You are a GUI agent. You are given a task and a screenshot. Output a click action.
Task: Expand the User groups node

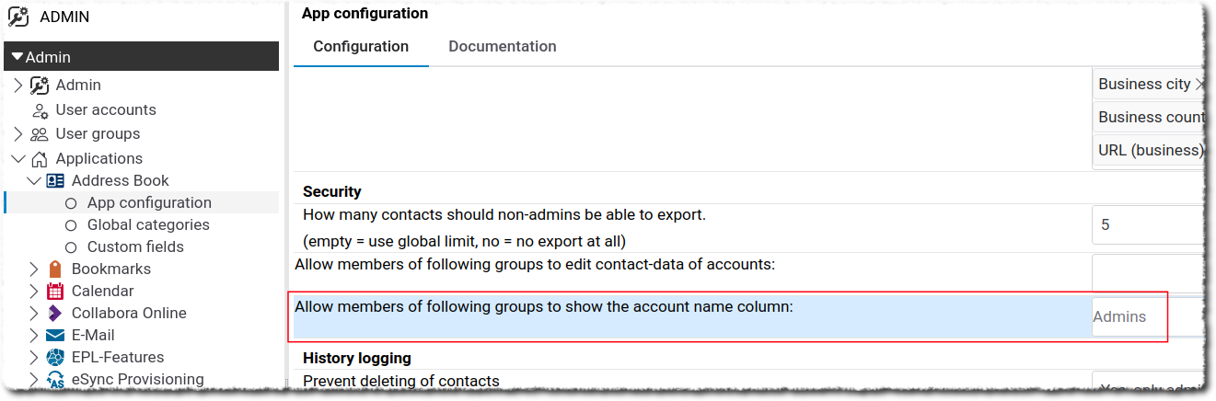coord(17,134)
